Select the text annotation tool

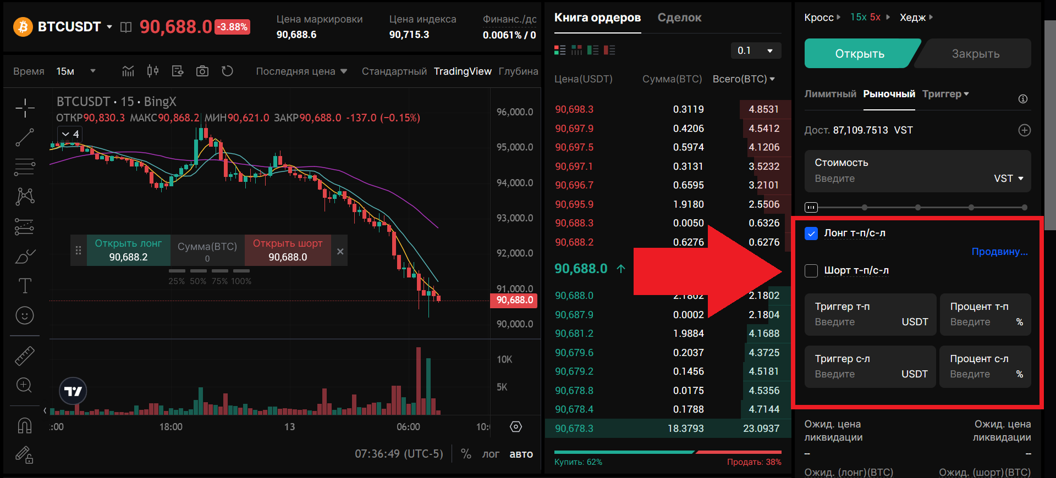[25, 286]
